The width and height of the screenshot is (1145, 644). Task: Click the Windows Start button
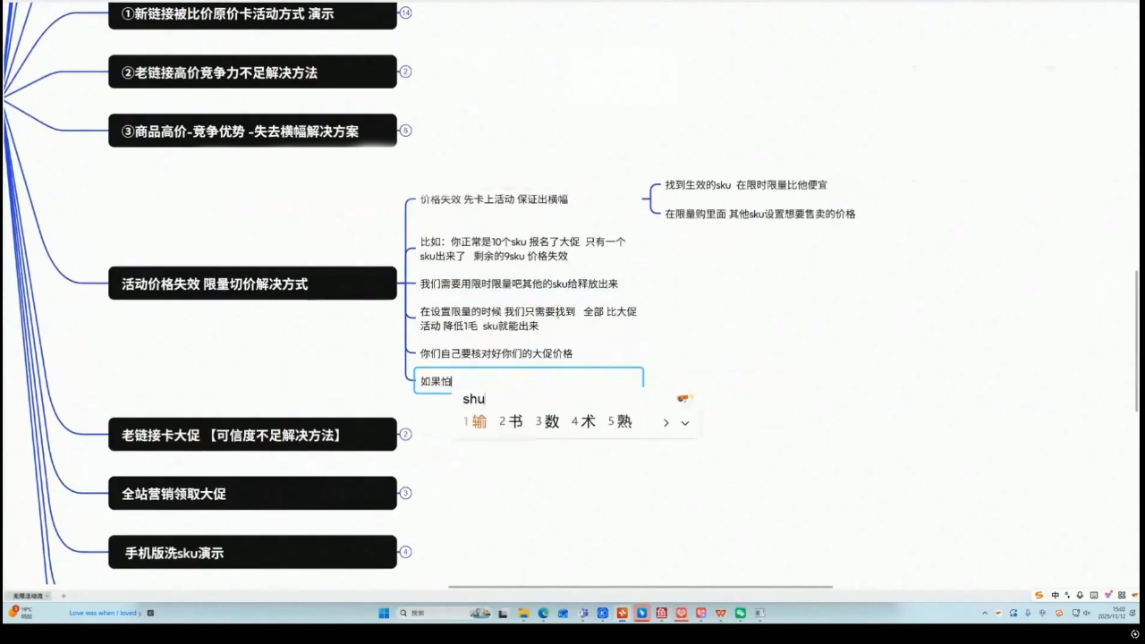pos(384,613)
